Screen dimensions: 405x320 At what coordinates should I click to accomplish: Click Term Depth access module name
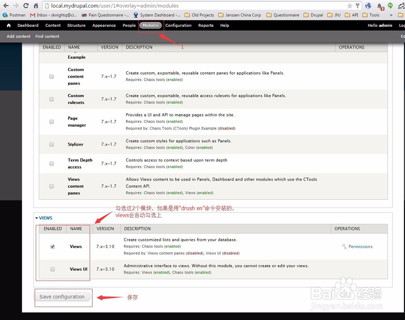[x=80, y=164]
